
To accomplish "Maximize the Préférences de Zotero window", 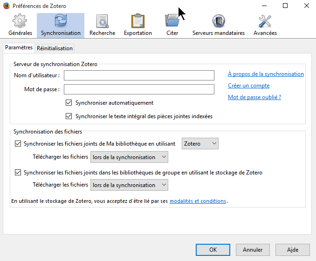I will click(x=285, y=6).
